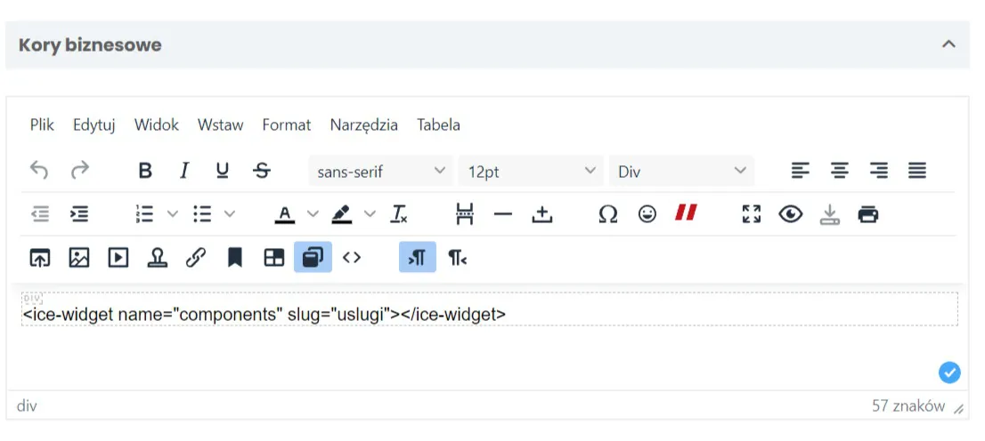
Task: Expand numbered list style options
Action: pyautogui.click(x=173, y=214)
